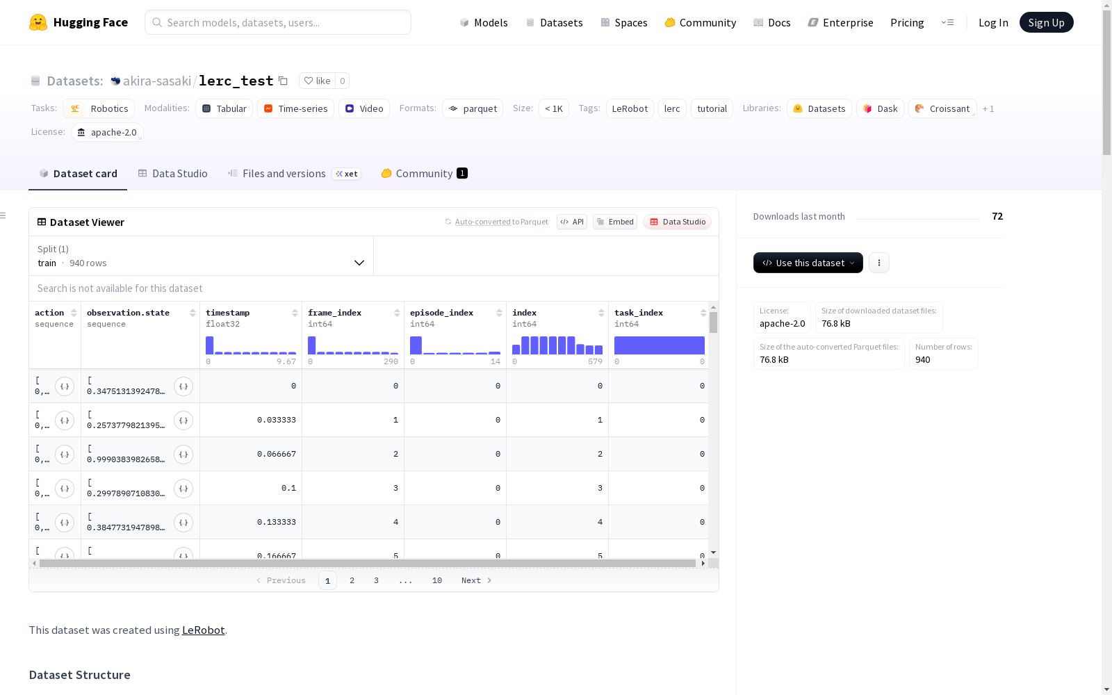Open the Files and versions tab
Image resolution: width=1112 pixels, height=695 pixels.
pos(294,174)
